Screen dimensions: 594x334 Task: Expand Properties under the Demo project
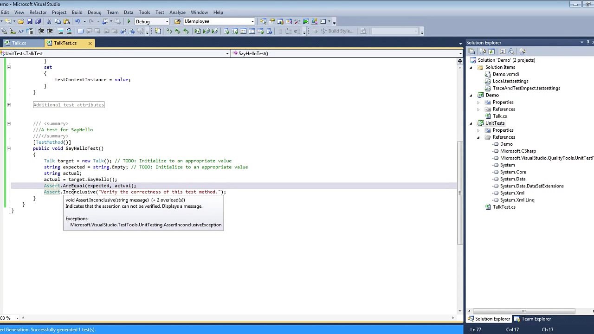478,102
